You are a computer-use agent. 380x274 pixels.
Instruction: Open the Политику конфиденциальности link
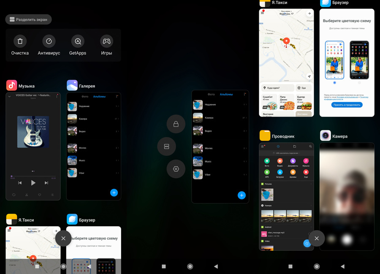click(346, 98)
